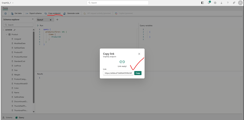Collapse the Schema explorer panel
244x120 pixels.
(x=33, y=19)
